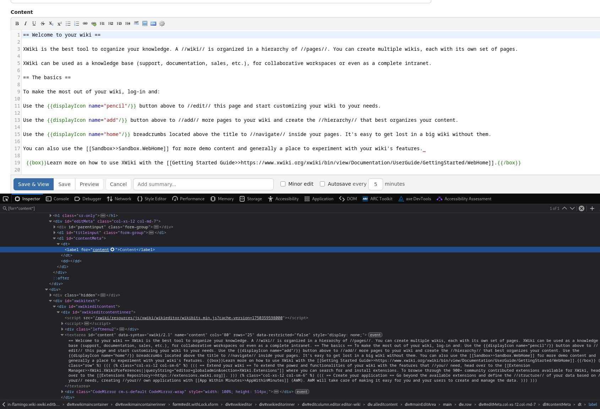The height and width of the screenshot is (409, 600).
Task: Collapse the dt node
Action: point(58,244)
